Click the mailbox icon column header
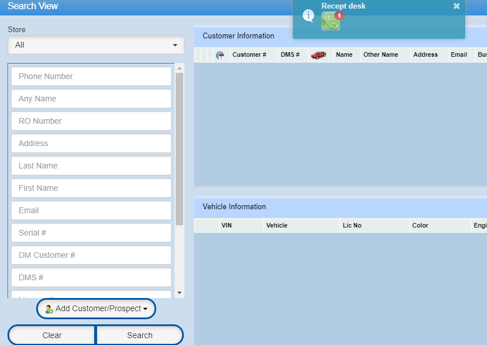Viewport: 487px width, 345px height. click(220, 55)
